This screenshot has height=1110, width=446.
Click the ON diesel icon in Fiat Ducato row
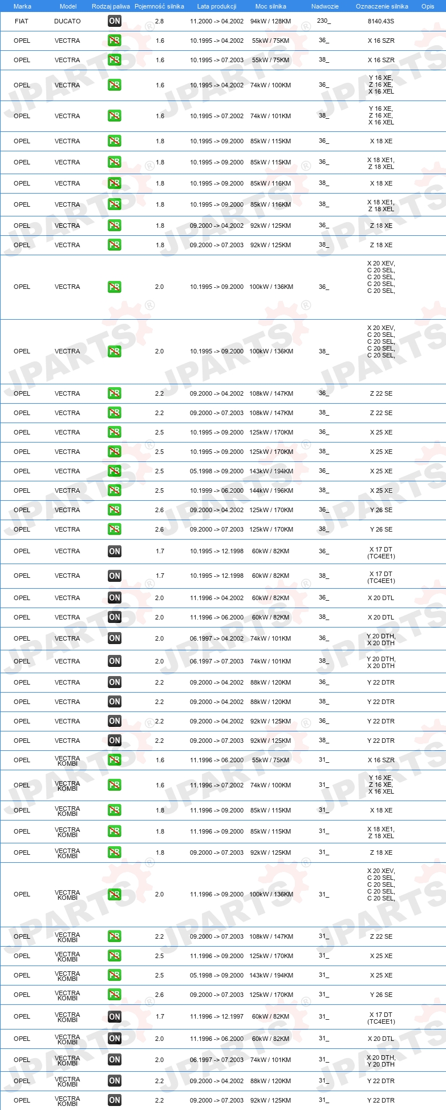point(115,21)
